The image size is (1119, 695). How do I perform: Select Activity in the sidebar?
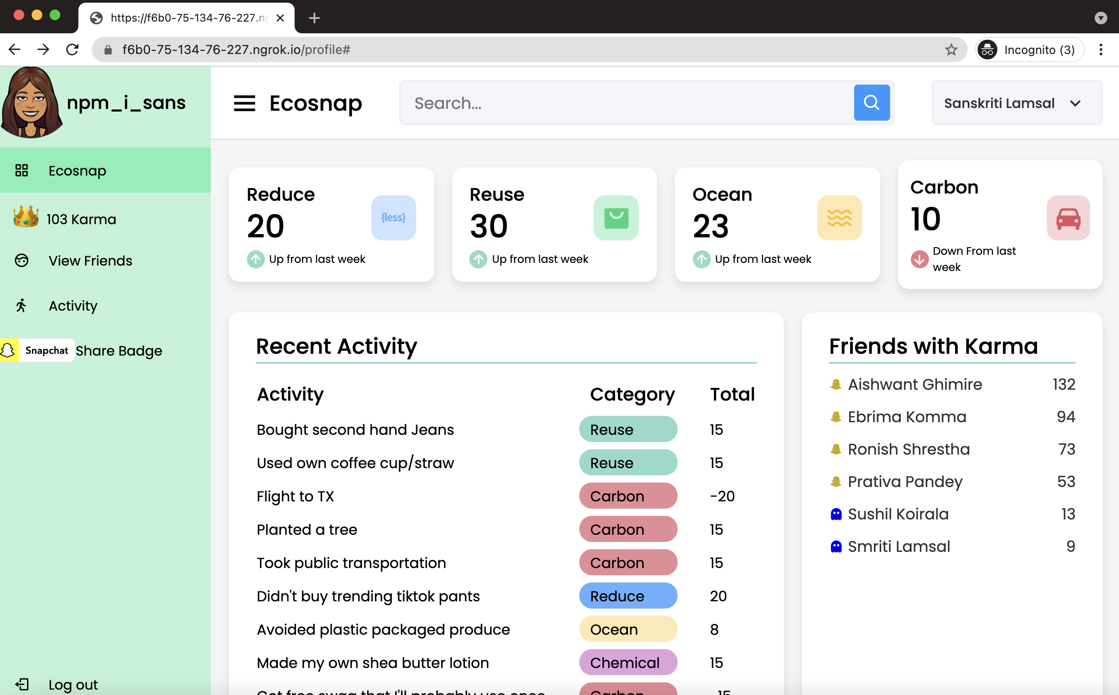[73, 306]
